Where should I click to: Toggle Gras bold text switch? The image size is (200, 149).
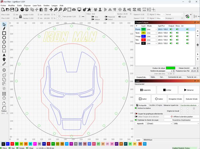pyautogui.click(x=93, y=17)
